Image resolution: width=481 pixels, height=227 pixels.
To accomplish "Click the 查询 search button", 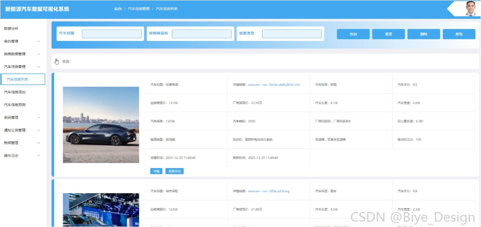I will [353, 34].
